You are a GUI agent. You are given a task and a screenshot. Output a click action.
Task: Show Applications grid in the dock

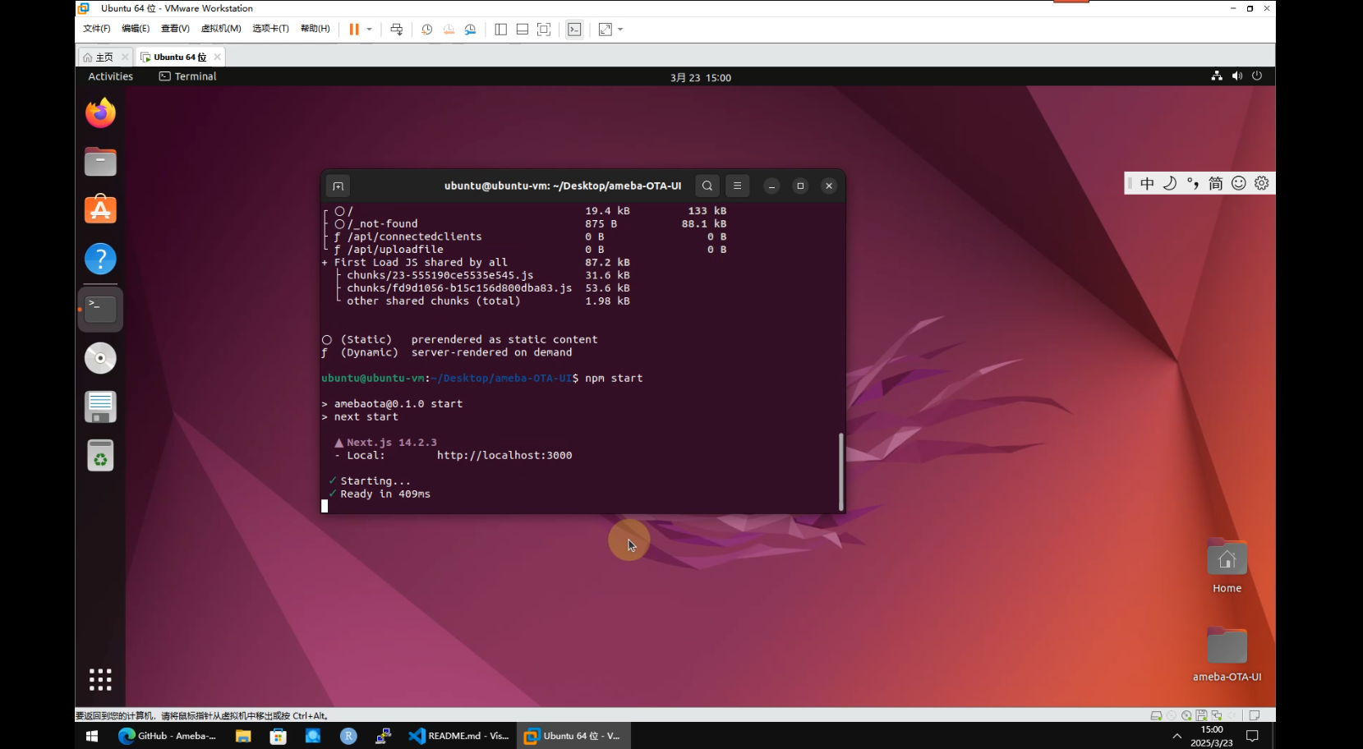tap(100, 679)
